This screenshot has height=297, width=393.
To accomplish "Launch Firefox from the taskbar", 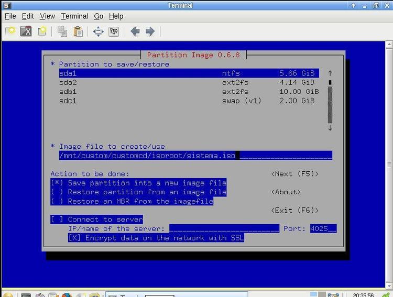I will (67, 295).
